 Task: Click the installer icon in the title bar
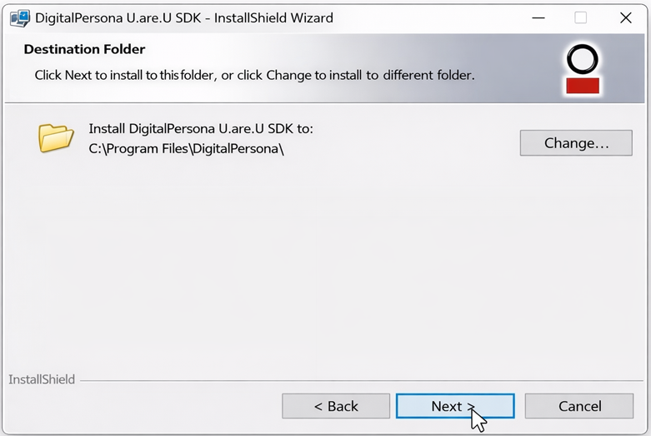pyautogui.click(x=19, y=17)
